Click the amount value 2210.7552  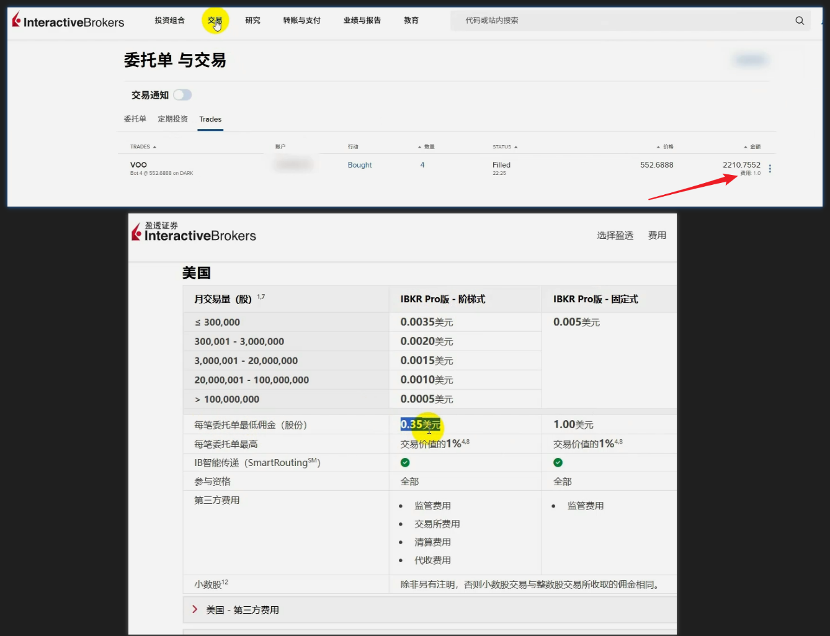click(741, 165)
